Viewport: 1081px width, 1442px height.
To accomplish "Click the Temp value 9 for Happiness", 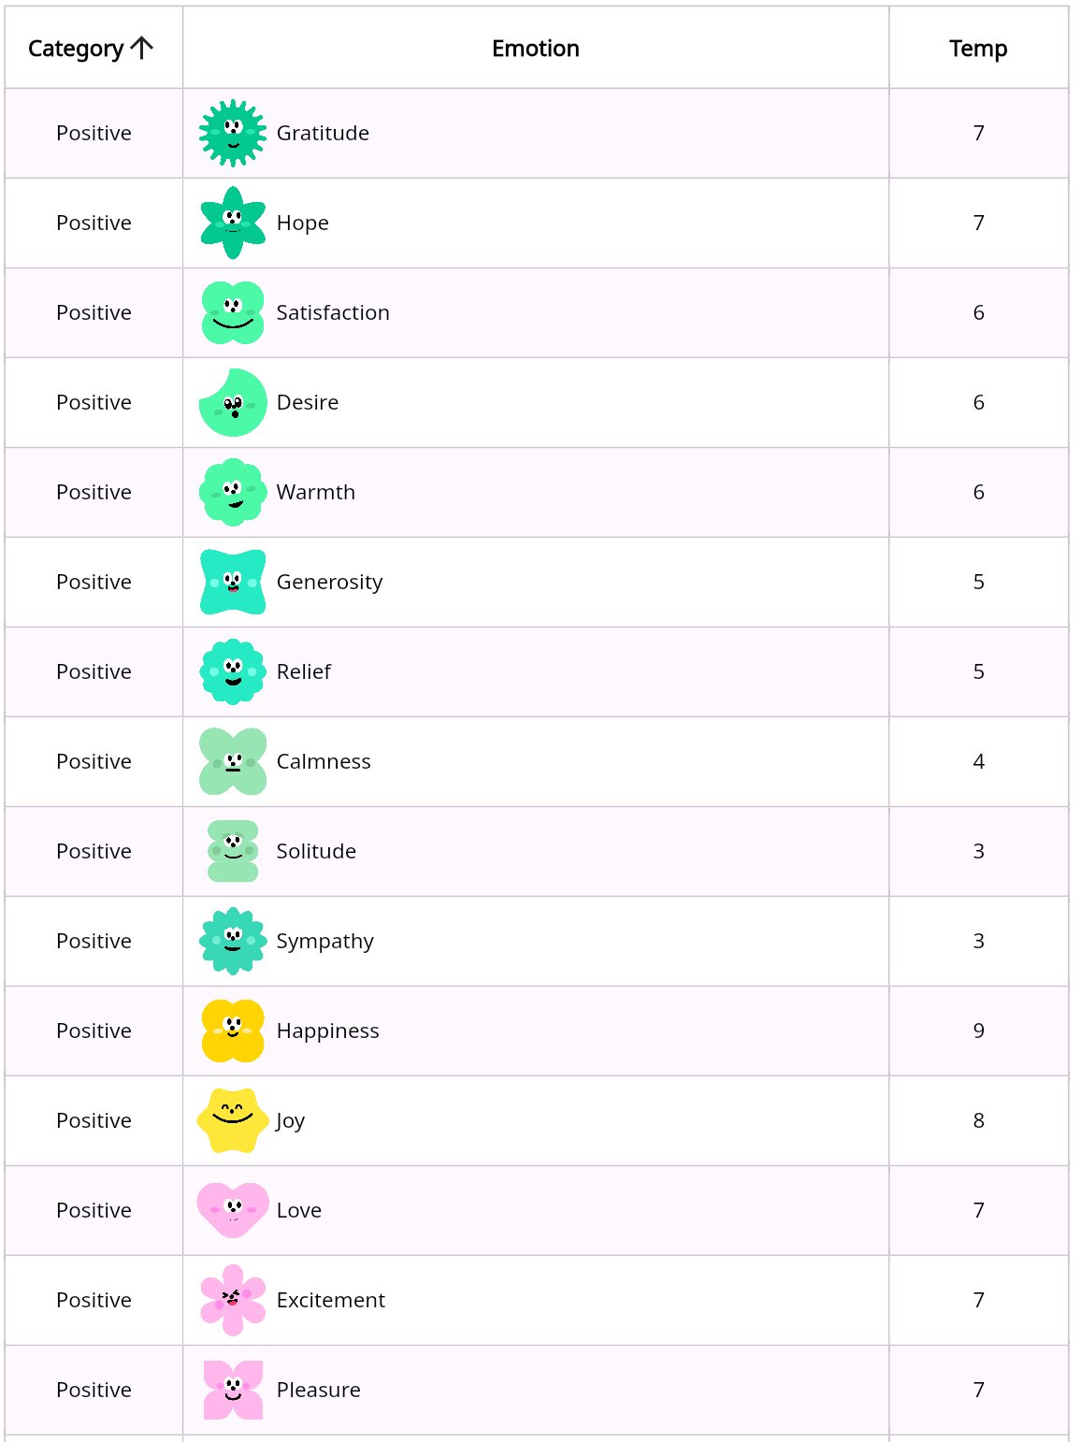I will (979, 1031).
